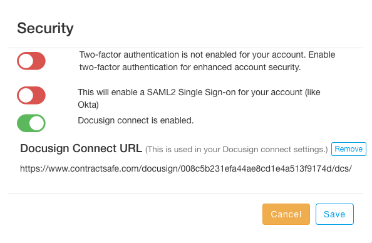Click the 'Docusign Connect URL' section title

tap(81, 148)
